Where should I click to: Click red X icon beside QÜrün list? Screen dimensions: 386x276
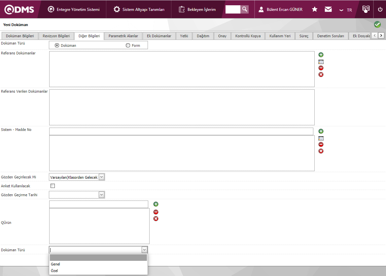156,219
